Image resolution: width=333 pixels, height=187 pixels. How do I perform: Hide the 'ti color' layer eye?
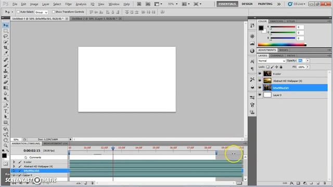click(x=260, y=74)
